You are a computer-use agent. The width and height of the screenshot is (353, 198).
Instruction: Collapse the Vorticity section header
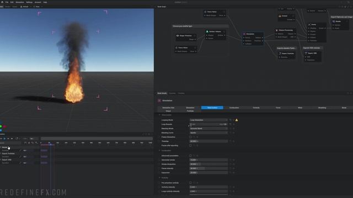pos(159,178)
